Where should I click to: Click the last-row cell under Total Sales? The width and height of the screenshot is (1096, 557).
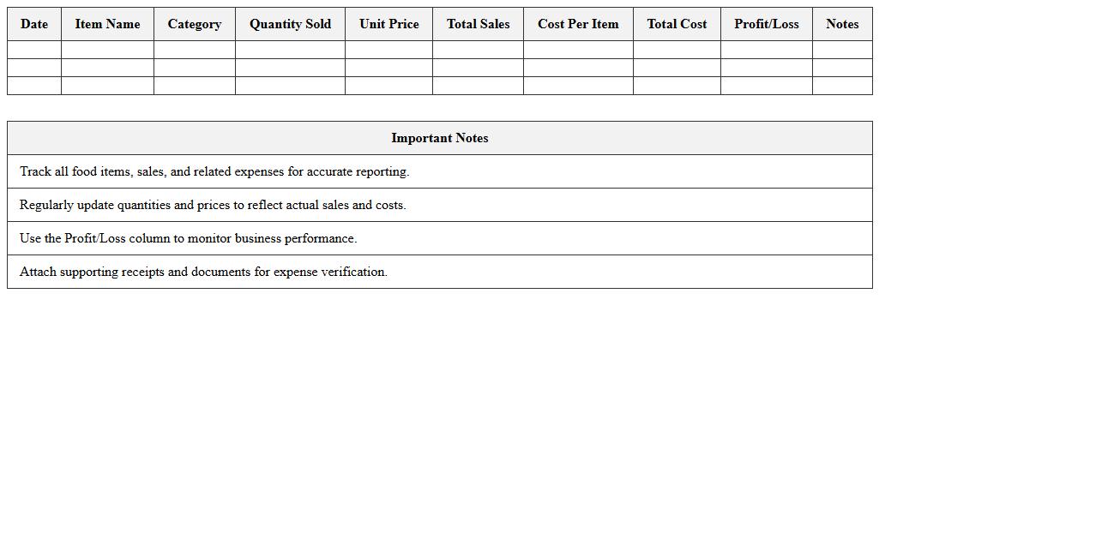coord(478,86)
